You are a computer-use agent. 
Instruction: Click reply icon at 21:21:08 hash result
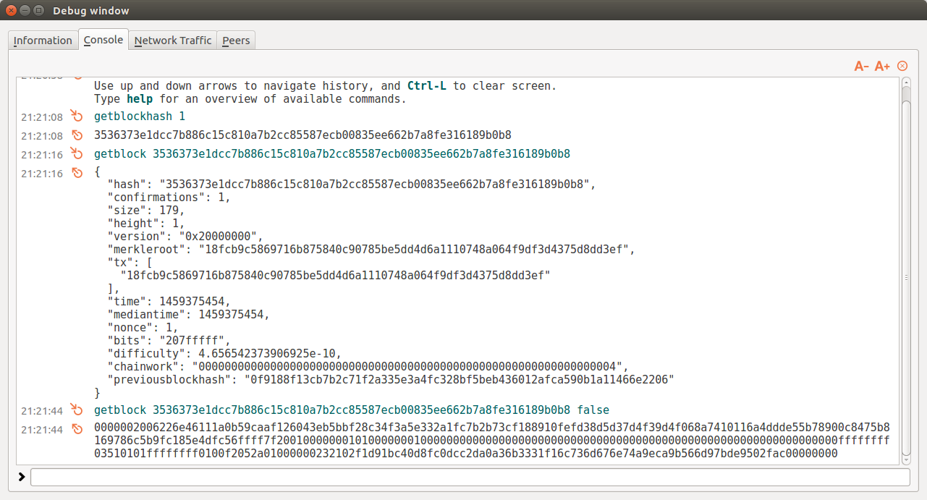(77, 135)
